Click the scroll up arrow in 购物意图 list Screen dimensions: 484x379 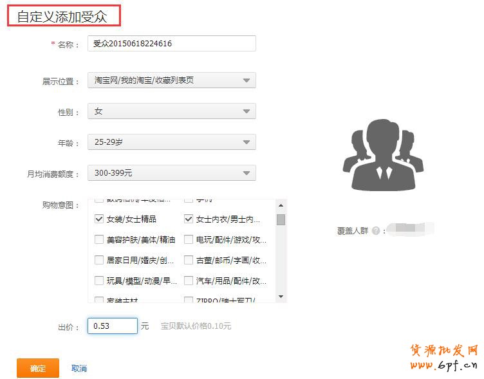281,205
